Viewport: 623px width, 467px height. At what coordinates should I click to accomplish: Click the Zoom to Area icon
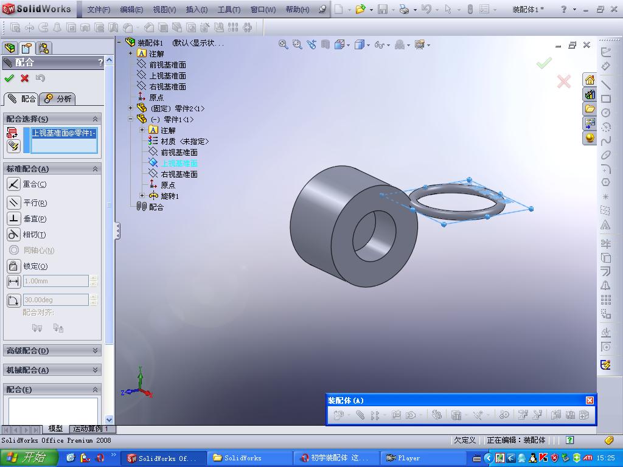tap(297, 44)
